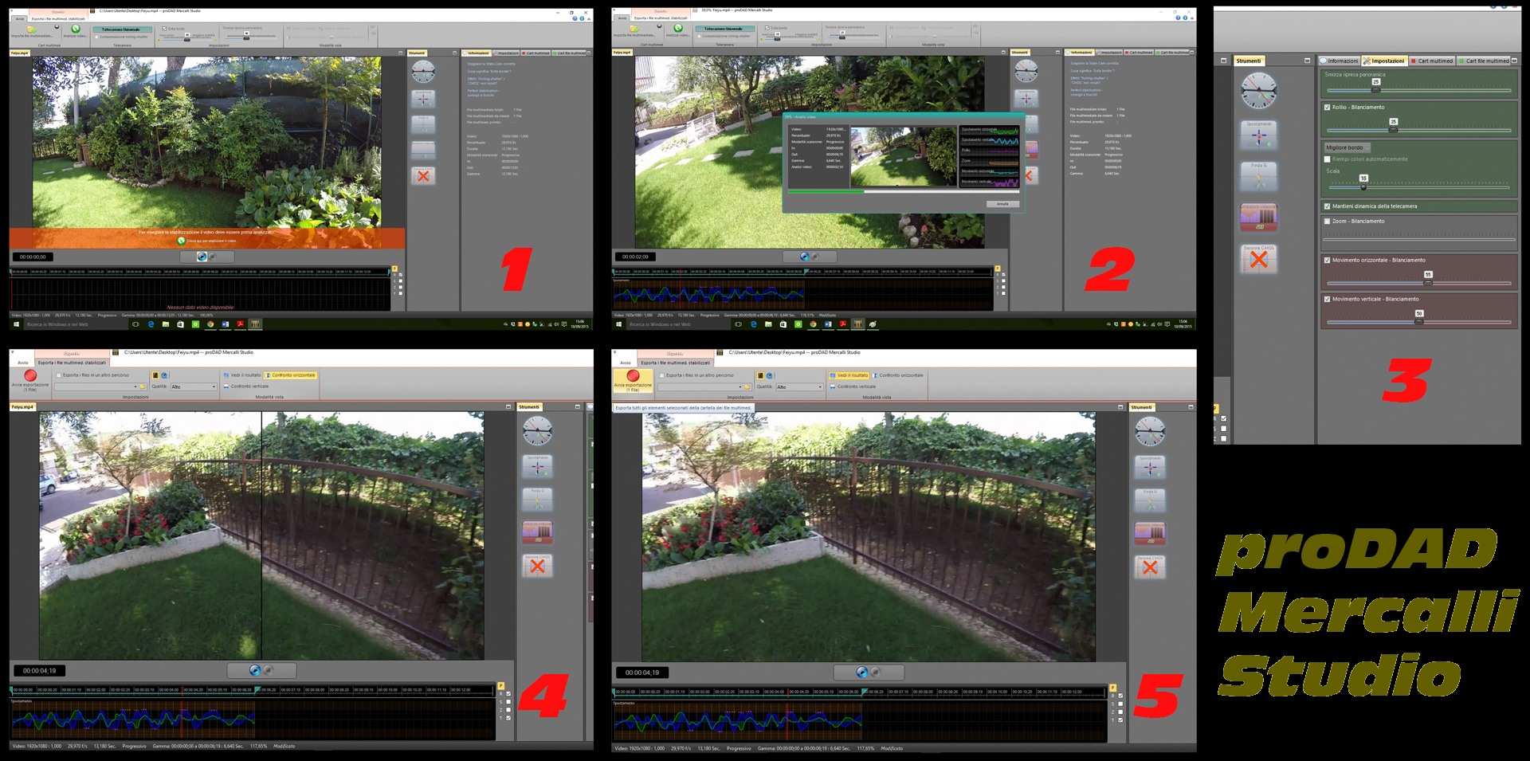In screenshot 3, toggle Mantieni dinamica della telecamera
The height and width of the screenshot is (761, 1530).
tap(1328, 206)
